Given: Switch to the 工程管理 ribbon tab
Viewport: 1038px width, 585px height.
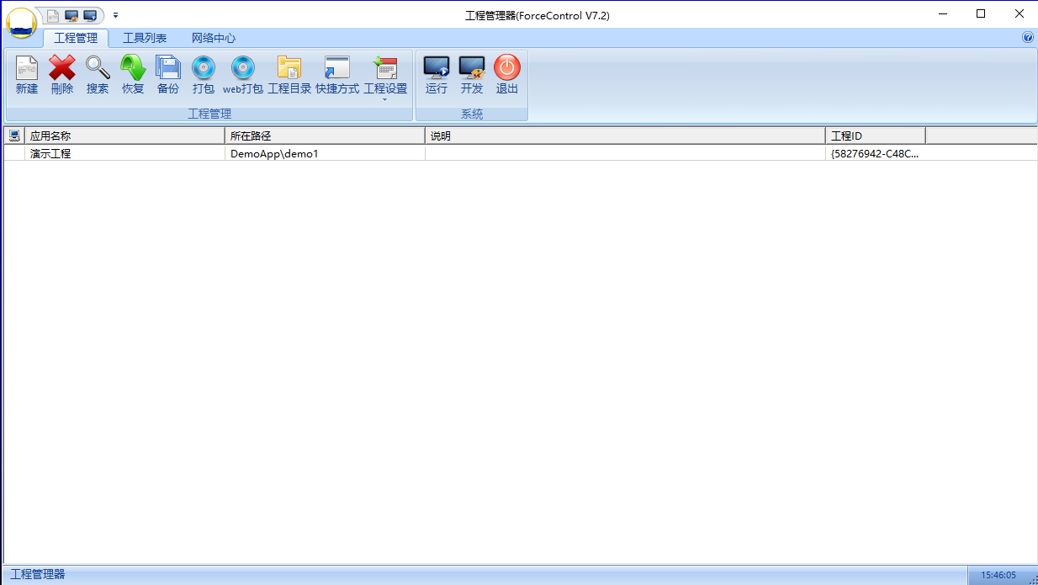Looking at the screenshot, I should pyautogui.click(x=76, y=38).
